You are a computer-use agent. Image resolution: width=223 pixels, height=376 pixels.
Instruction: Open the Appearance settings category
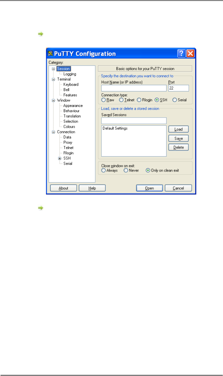[x=73, y=106]
